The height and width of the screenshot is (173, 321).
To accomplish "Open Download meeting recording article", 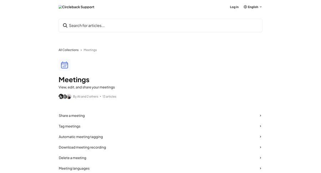I will click(x=82, y=147).
